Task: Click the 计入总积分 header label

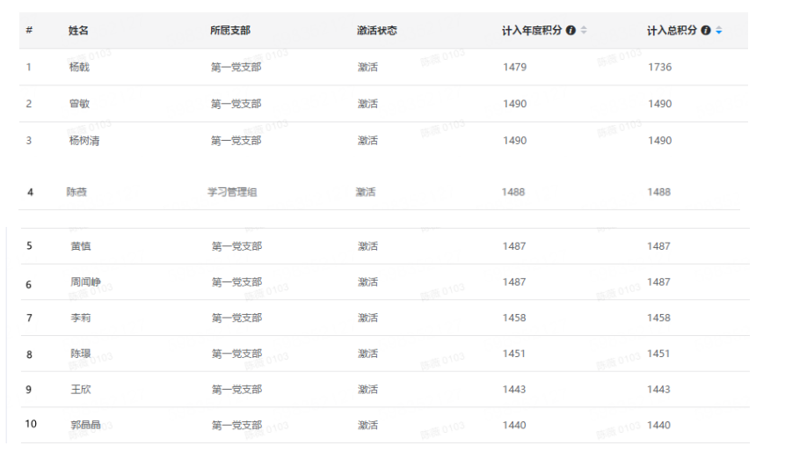Action: [672, 31]
